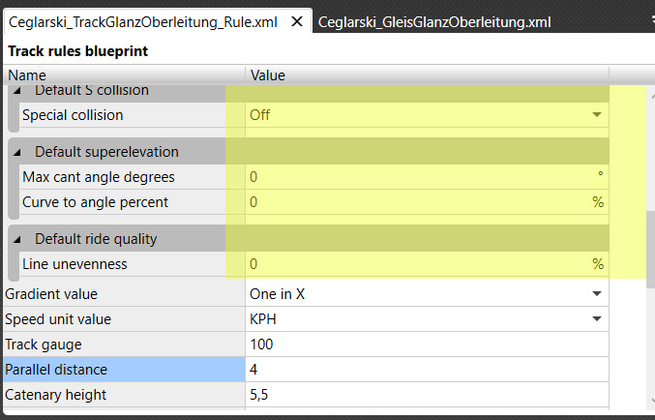Close the Ceglarski_TrackGlanzOberleitung_Rule.xml tab

(x=297, y=21)
